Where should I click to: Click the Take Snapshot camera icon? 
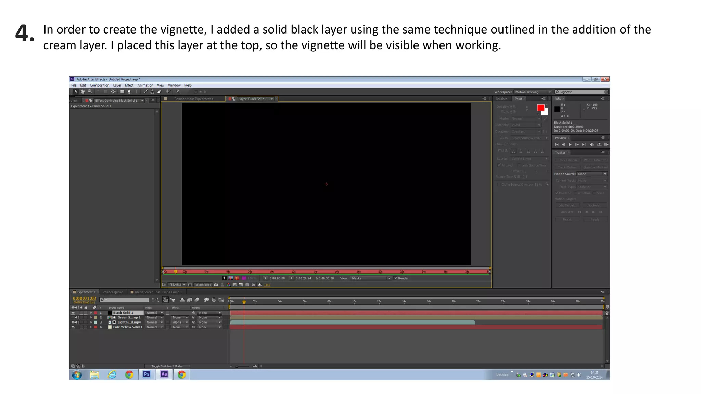pos(216,285)
